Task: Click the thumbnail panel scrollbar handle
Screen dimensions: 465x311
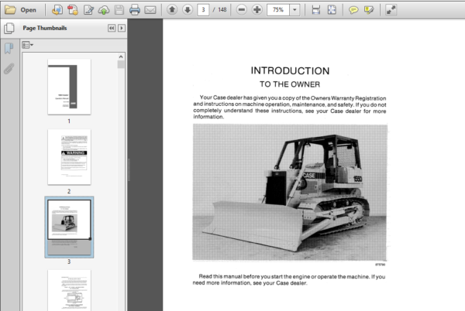Action: point(121,64)
